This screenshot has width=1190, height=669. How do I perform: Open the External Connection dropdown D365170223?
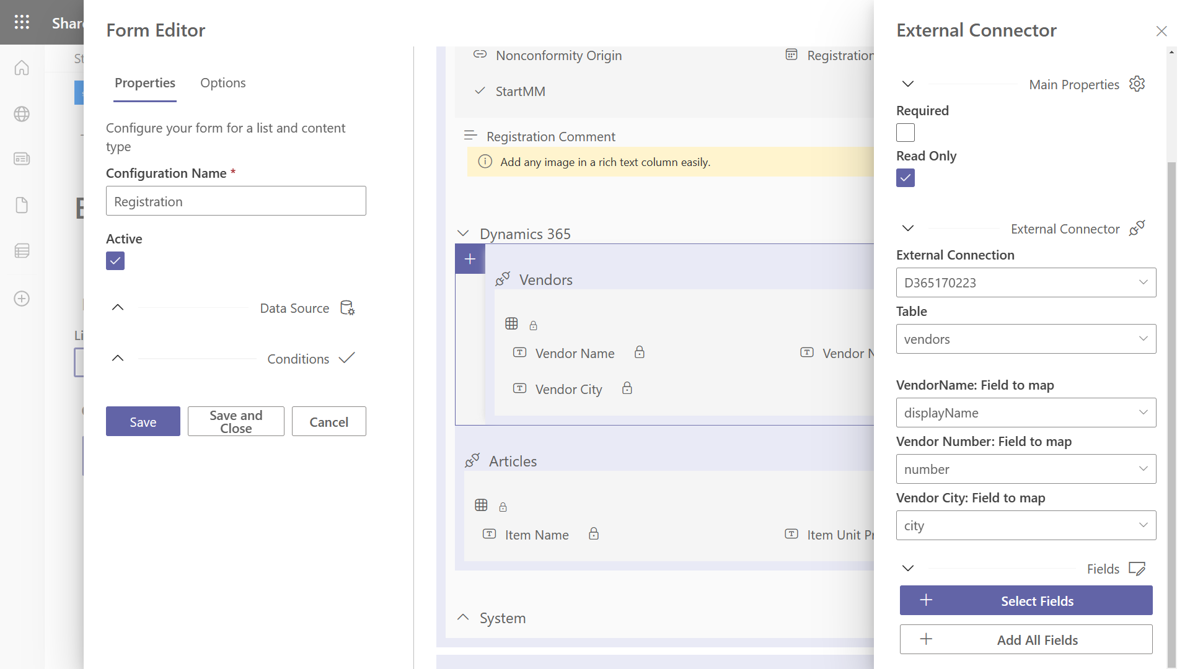click(x=1026, y=282)
